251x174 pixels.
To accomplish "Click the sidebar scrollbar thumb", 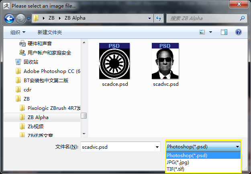I will 84,116.
